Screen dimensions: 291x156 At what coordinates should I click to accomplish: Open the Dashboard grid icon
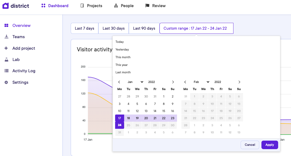pyautogui.click(x=43, y=6)
